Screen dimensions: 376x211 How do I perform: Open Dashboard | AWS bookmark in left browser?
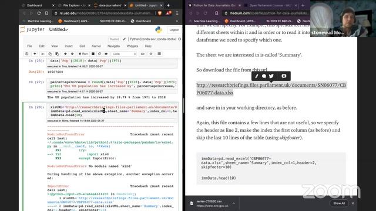[x=74, y=21]
